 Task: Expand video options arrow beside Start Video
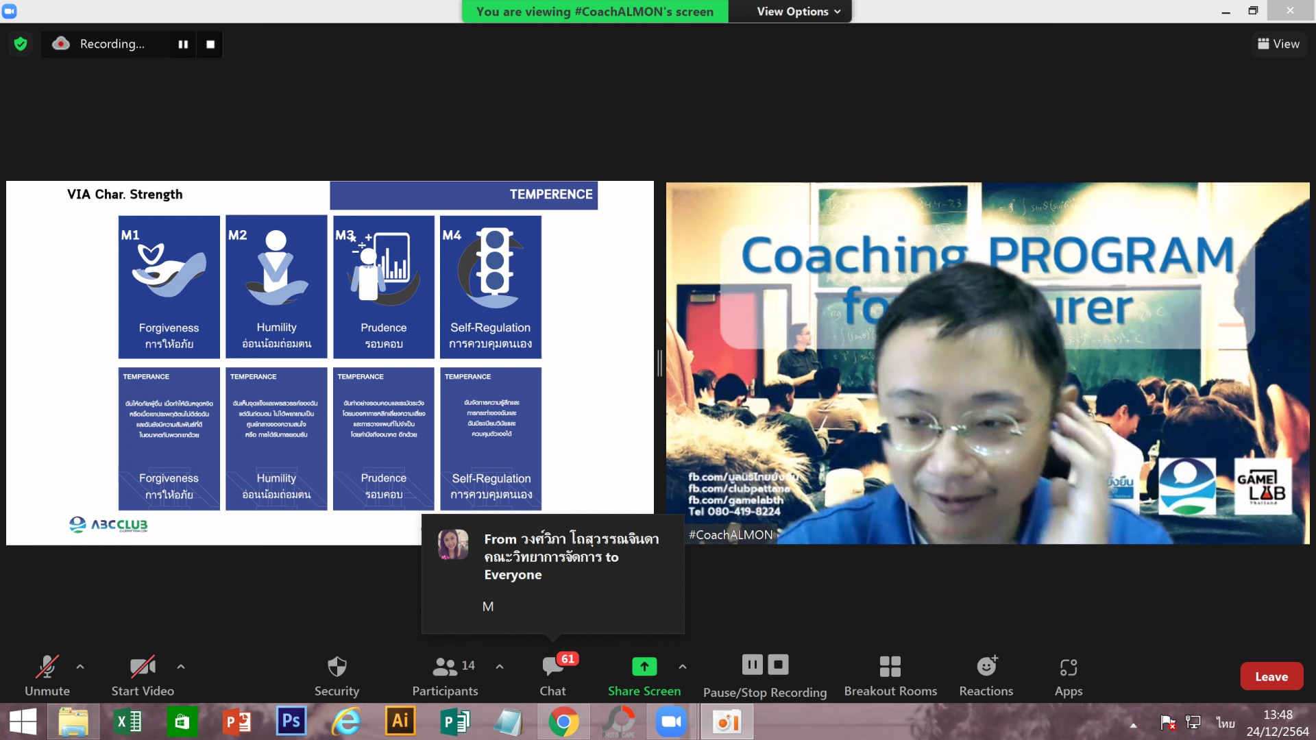(x=181, y=666)
